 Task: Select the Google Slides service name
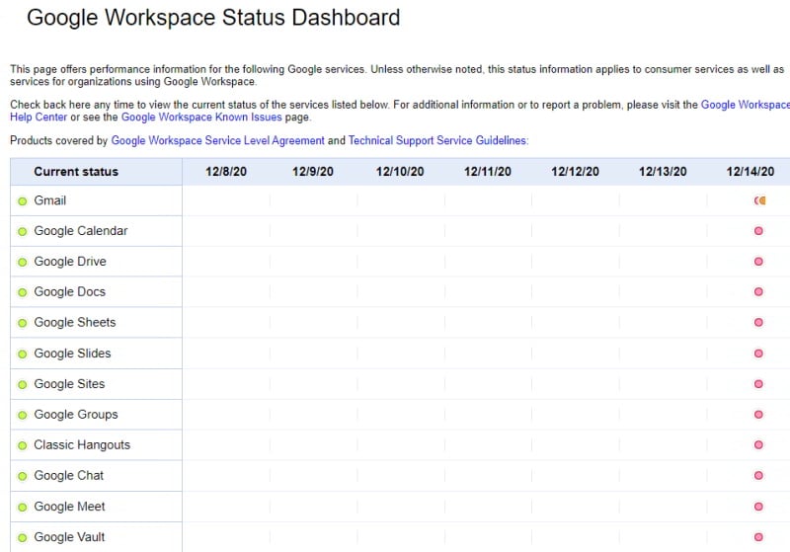click(72, 354)
